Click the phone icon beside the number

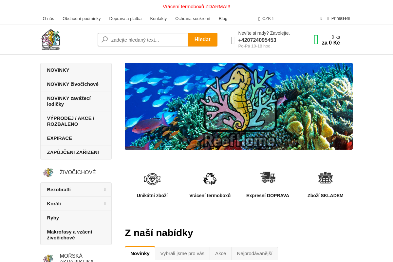pos(233,40)
